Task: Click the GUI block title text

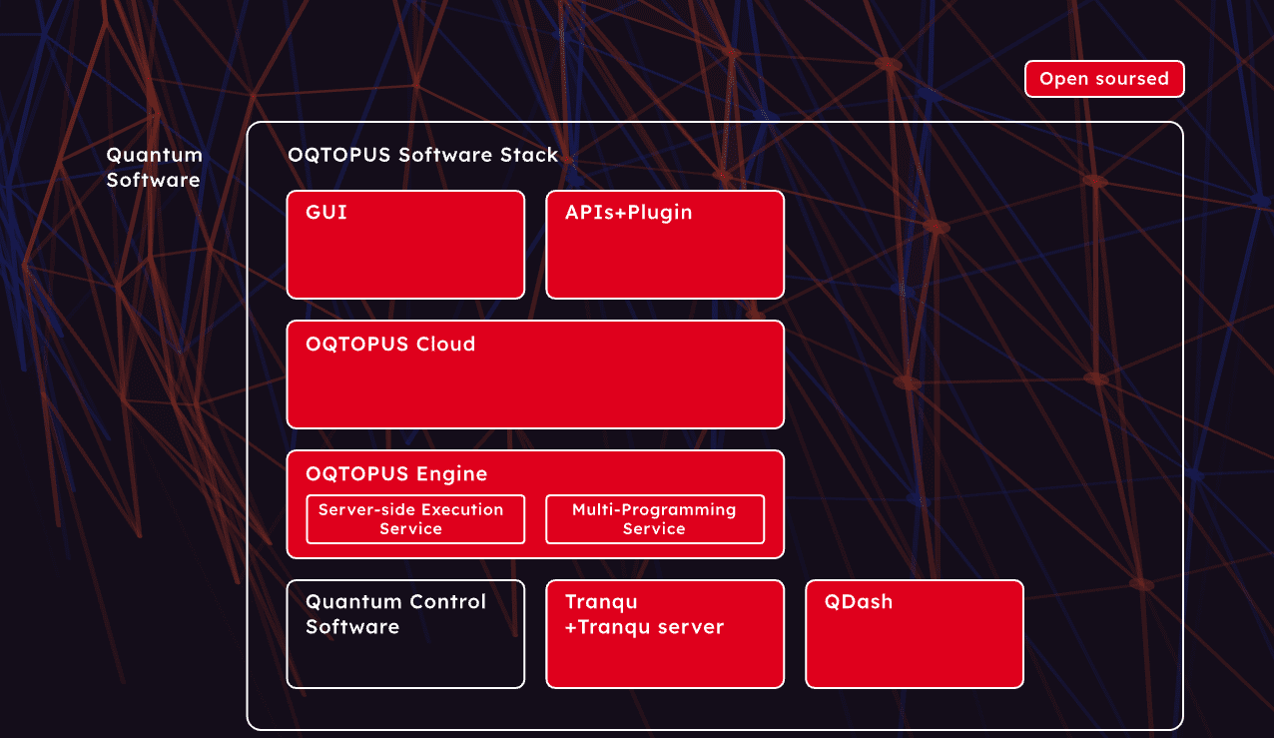Action: coord(325,212)
